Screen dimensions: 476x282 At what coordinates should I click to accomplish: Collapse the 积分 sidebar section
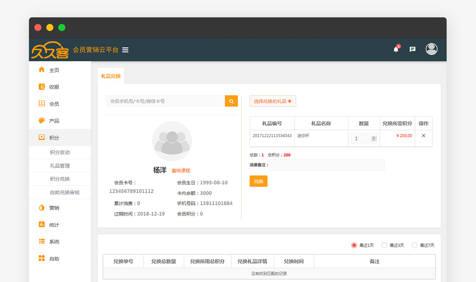tap(54, 138)
